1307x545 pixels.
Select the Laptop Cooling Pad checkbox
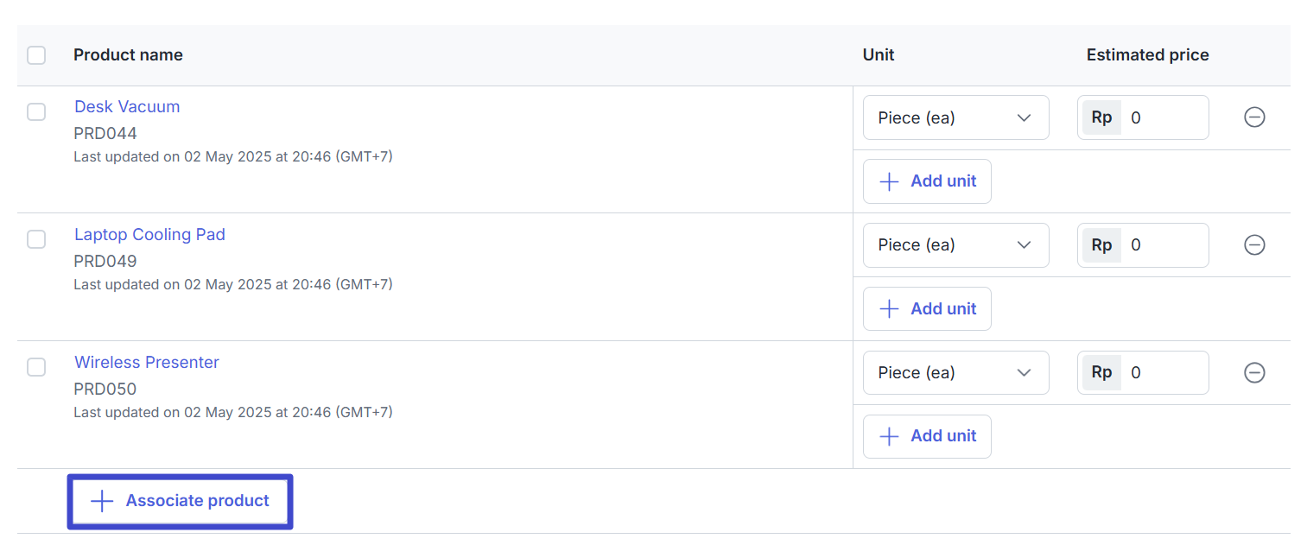click(x=36, y=239)
